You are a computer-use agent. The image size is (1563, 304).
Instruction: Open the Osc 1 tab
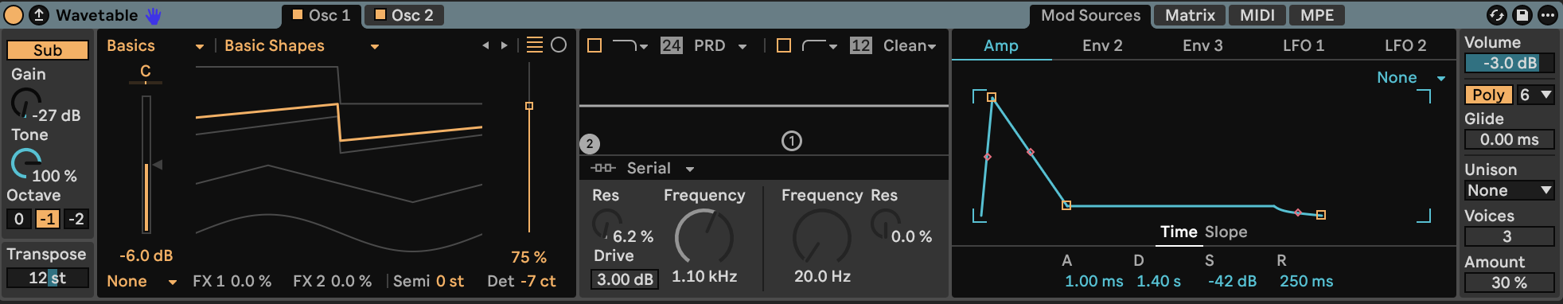[x=322, y=15]
